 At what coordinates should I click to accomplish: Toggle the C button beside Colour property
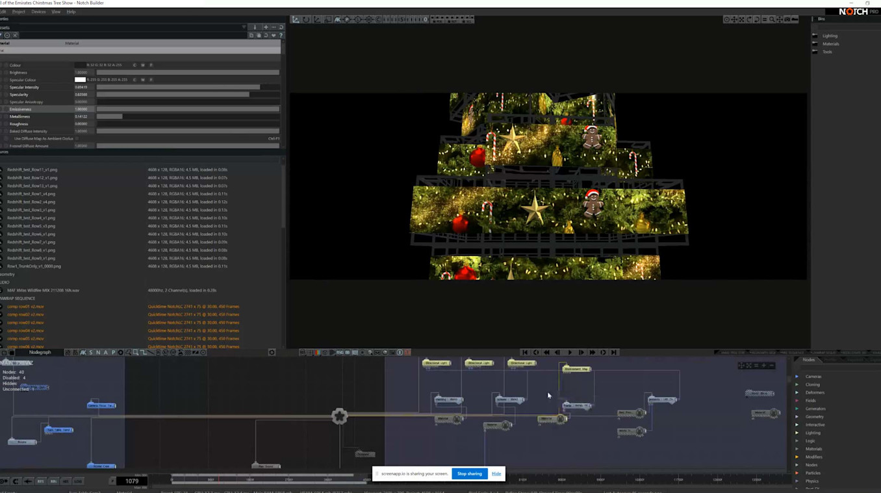(134, 65)
